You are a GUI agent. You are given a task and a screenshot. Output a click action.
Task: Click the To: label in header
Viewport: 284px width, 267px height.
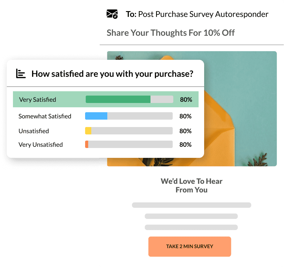131,14
